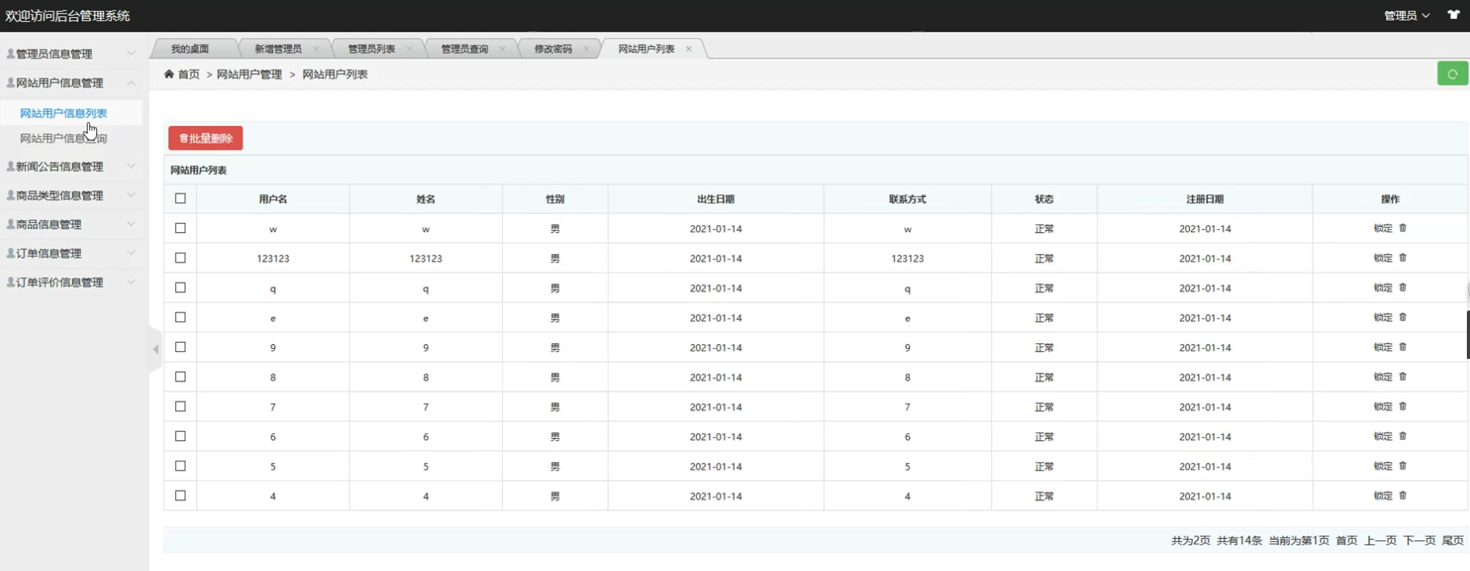Screen dimensions: 1470x571
Task: Close the 管理员列表 tab
Action: [409, 48]
